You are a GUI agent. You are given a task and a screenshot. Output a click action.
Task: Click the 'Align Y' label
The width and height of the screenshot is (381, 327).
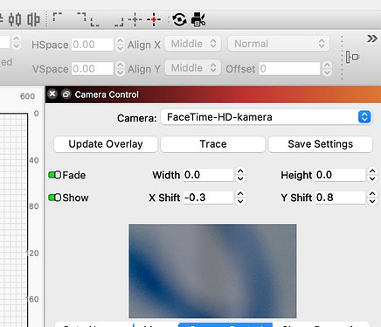(x=144, y=69)
